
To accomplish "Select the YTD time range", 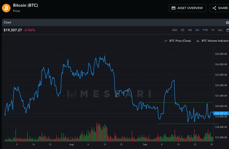I will point(205,30).
